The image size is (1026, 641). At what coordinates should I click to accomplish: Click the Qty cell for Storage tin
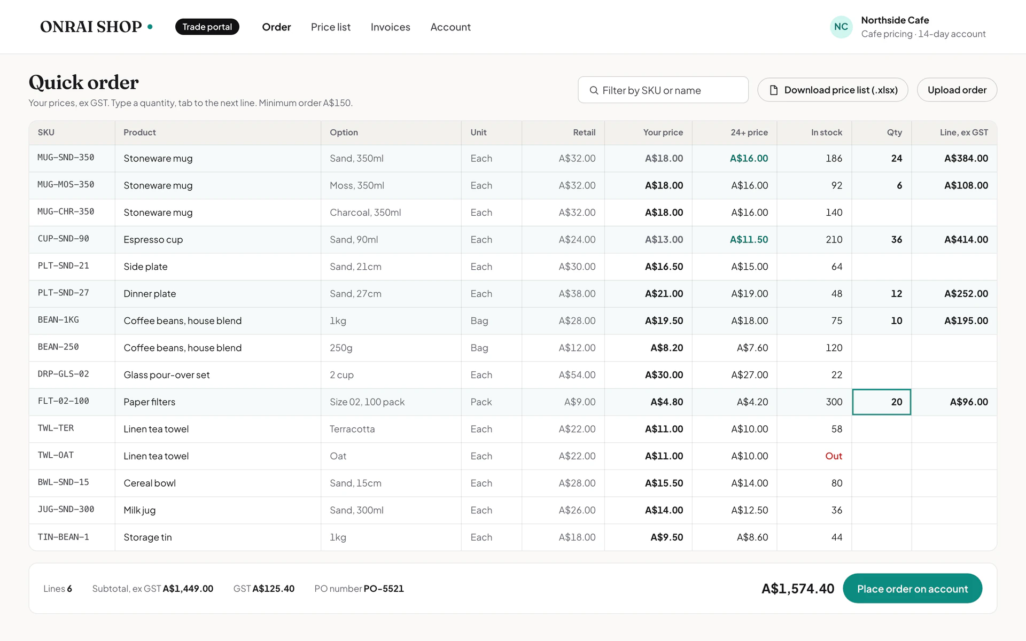point(882,537)
